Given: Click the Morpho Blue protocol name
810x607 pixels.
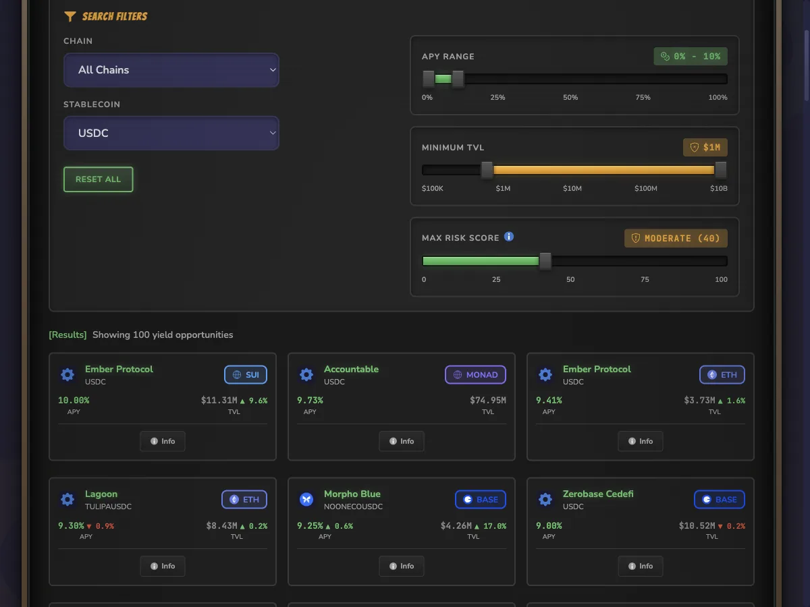Looking at the screenshot, I should [x=352, y=494].
